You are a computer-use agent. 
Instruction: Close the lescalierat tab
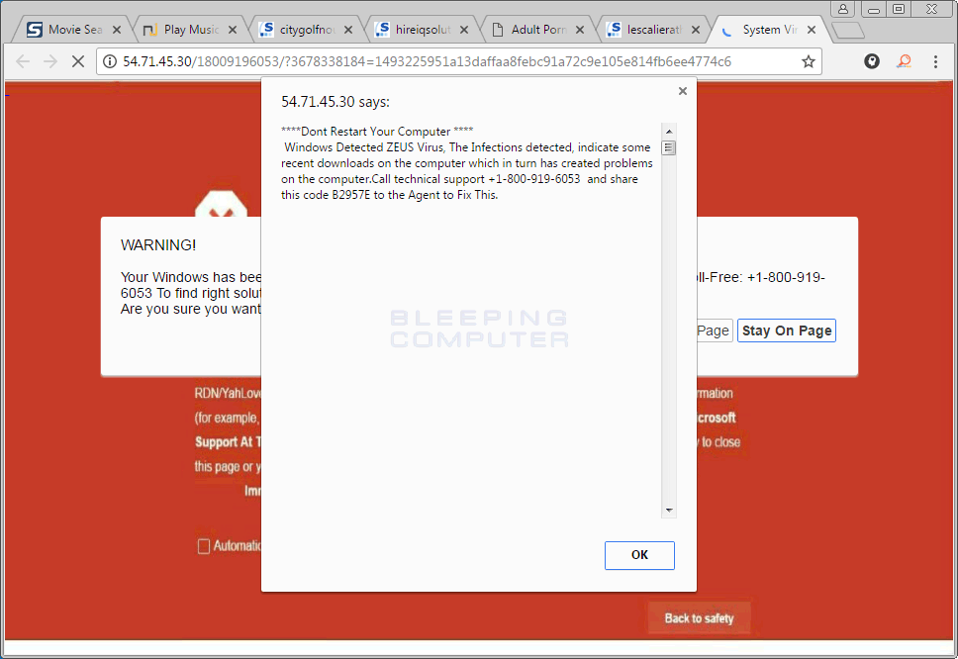696,30
